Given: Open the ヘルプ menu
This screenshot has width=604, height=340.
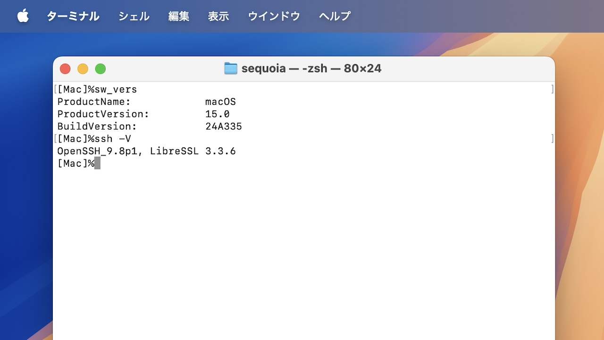Looking at the screenshot, I should pyautogui.click(x=335, y=16).
